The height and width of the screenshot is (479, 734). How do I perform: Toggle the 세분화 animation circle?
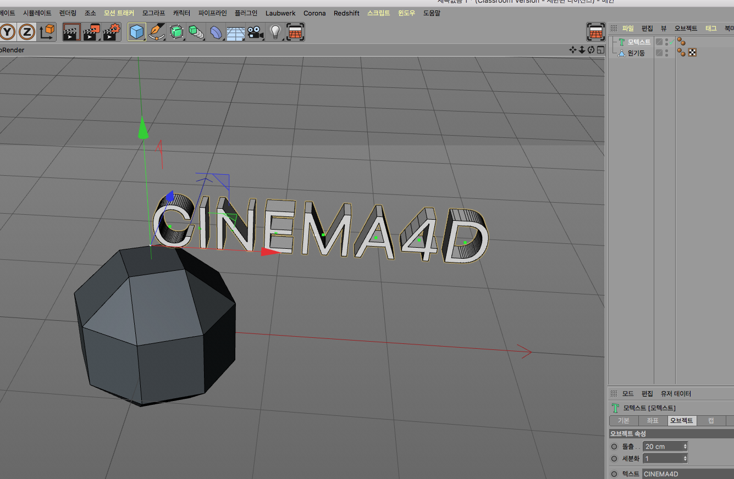(x=614, y=459)
